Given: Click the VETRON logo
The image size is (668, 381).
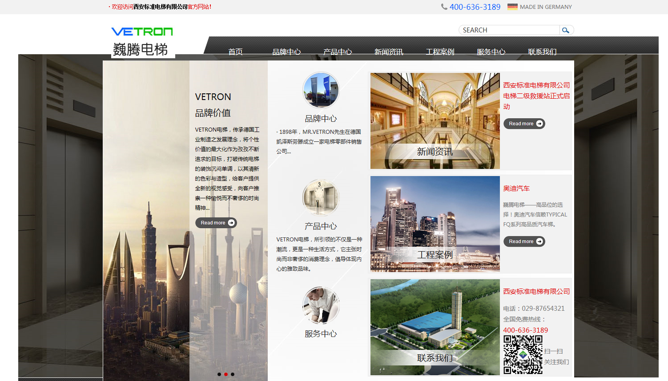Looking at the screenshot, I should (x=142, y=32).
